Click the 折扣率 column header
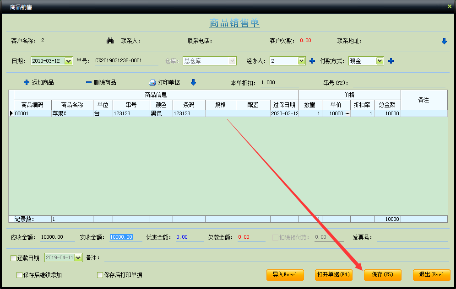 coord(362,105)
